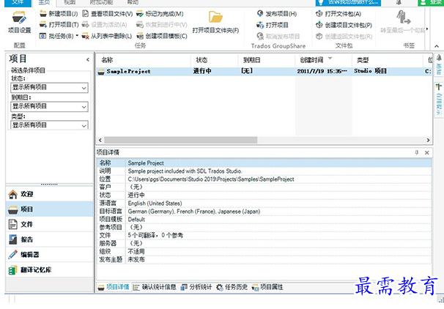Open the 主页 ribbon tab
Image resolution: width=444 pixels, height=309 pixels.
pyautogui.click(x=44, y=2)
